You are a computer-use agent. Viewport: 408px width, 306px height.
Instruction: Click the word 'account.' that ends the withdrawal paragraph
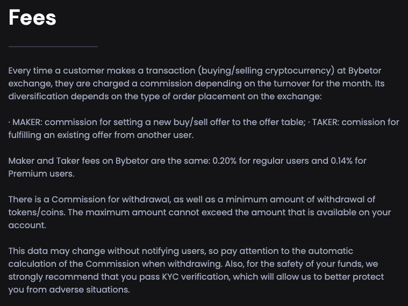[x=27, y=225]
